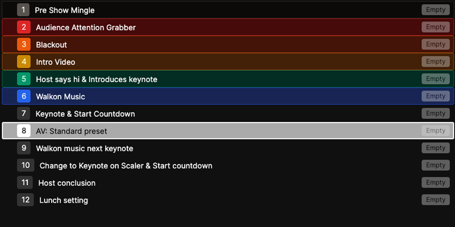
Task: Click the orange number 3 badge
Action: point(24,44)
